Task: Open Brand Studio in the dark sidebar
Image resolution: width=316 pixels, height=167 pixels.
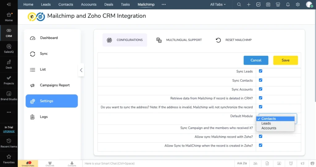Action: coord(9,96)
